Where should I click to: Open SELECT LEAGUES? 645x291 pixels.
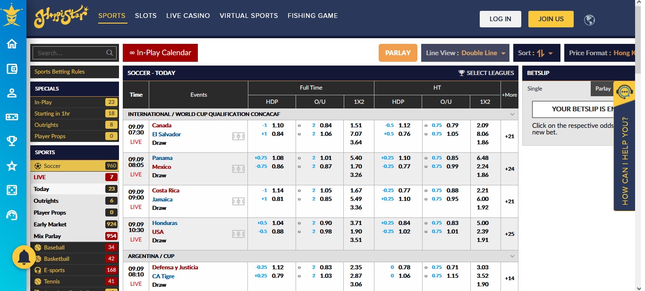(x=486, y=73)
